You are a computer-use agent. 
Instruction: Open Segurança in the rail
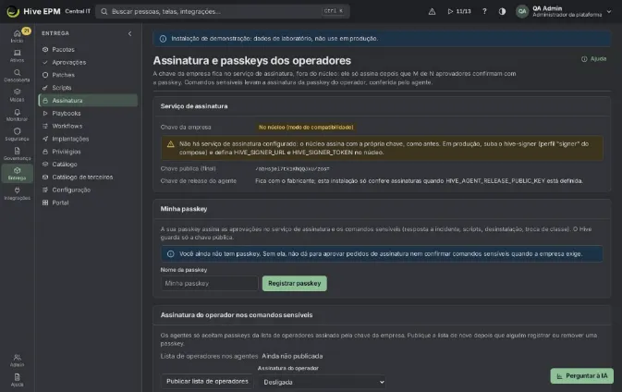[17, 134]
